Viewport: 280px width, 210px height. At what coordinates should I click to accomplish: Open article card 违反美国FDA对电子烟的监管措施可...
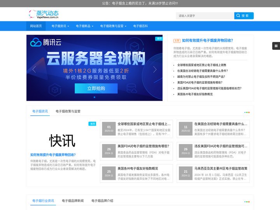point(213,151)
